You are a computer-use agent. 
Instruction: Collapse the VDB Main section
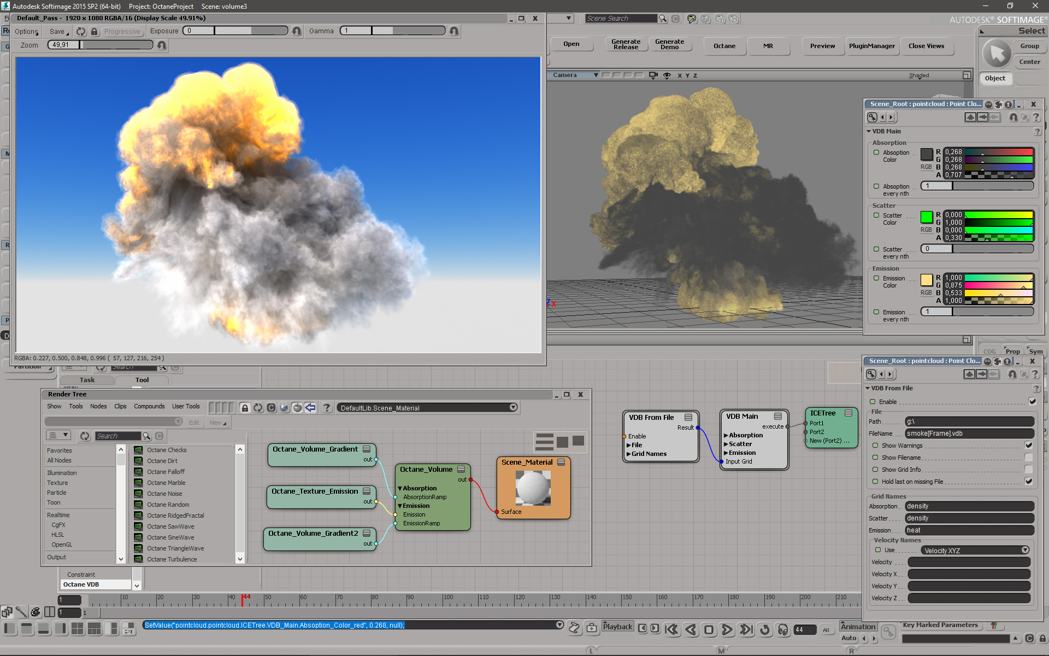869,131
